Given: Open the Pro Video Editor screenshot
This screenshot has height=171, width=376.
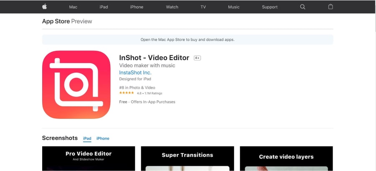Looking at the screenshot, I should coord(89,158).
